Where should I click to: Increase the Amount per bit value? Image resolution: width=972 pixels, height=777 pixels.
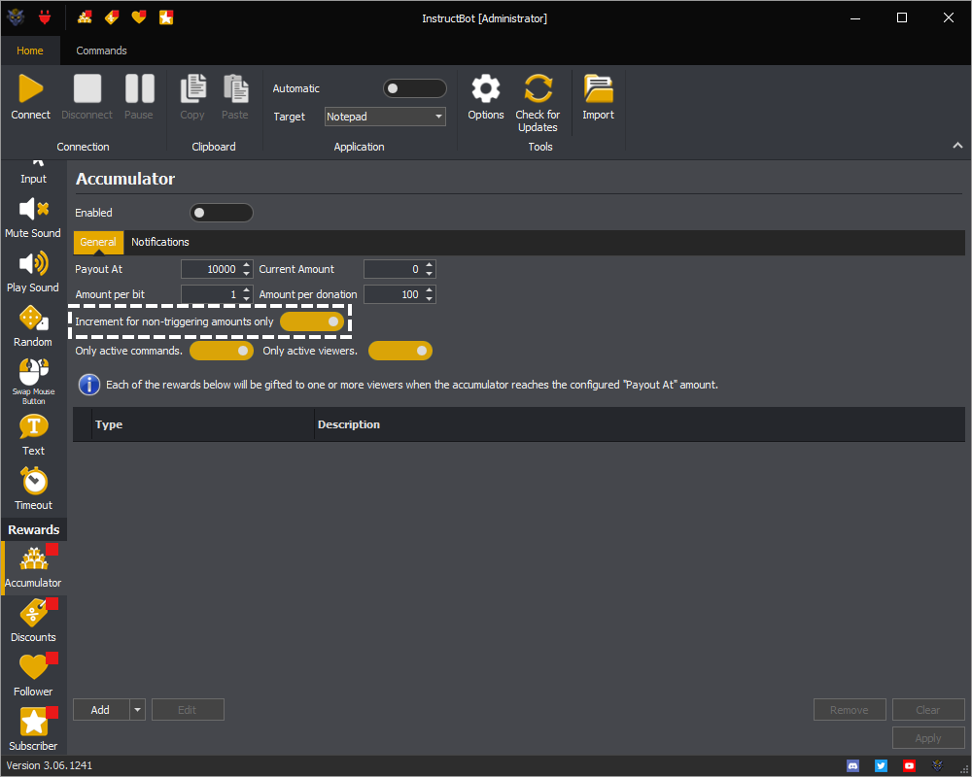pyautogui.click(x=247, y=290)
